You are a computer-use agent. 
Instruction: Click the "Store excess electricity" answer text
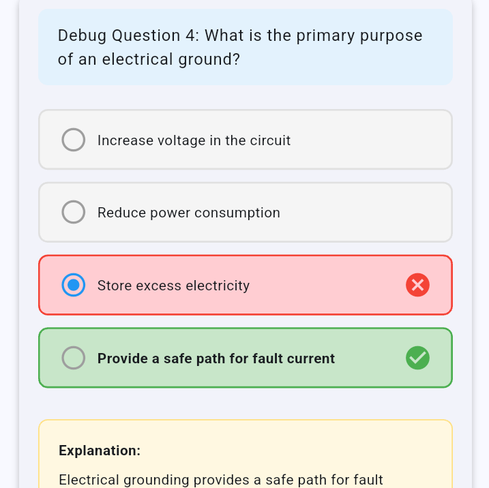coord(173,286)
